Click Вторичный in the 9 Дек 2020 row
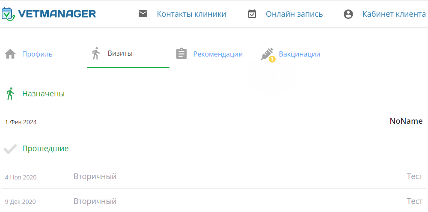This screenshot has width=428, height=212. 95,201
